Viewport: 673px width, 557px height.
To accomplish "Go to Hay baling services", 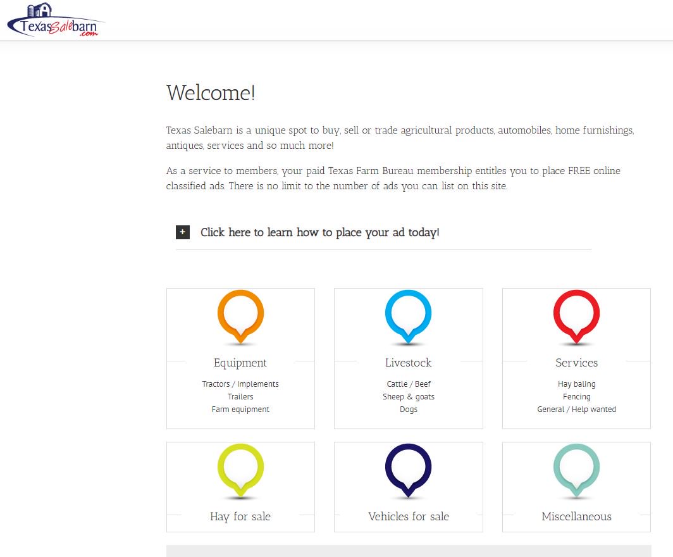I will tap(576, 384).
